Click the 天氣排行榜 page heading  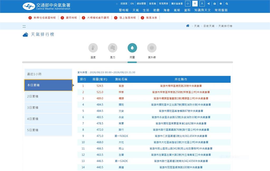[x=42, y=35]
